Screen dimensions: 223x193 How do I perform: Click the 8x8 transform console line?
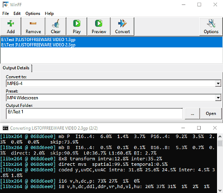click(81, 159)
